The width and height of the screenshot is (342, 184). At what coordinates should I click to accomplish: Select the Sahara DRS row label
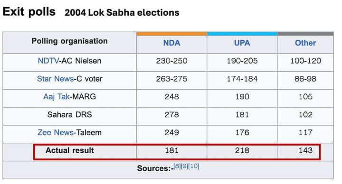(x=69, y=115)
